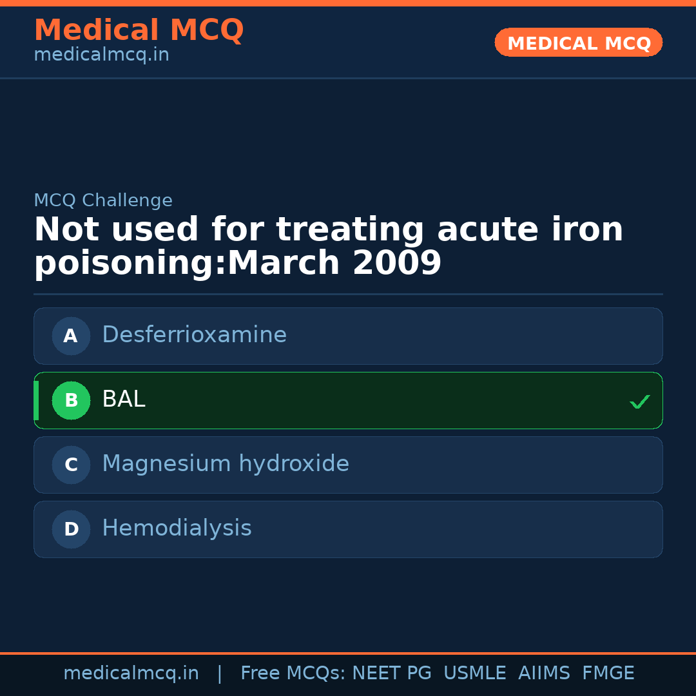Image resolution: width=696 pixels, height=696 pixels.
Task: Click the FMGE footer text
Action: (608, 673)
